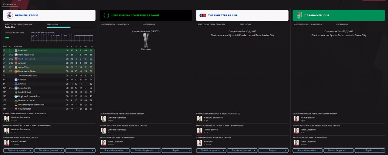
Task: Open the UEFA Europa Conference League header card
Action: (x=146, y=15)
